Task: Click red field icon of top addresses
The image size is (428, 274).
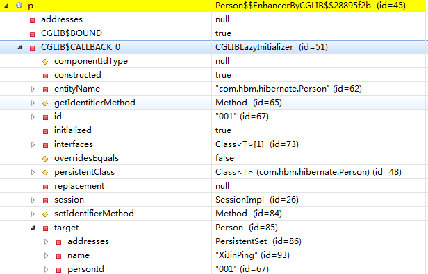Action: tap(32, 20)
